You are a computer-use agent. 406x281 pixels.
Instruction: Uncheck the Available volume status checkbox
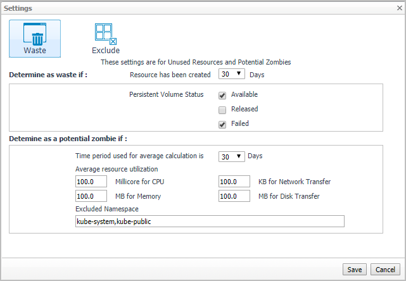222,95
